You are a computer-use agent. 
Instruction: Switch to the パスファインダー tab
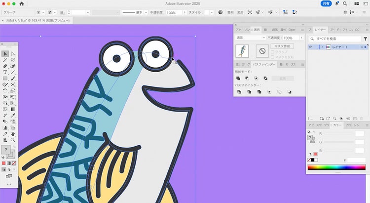(264, 64)
